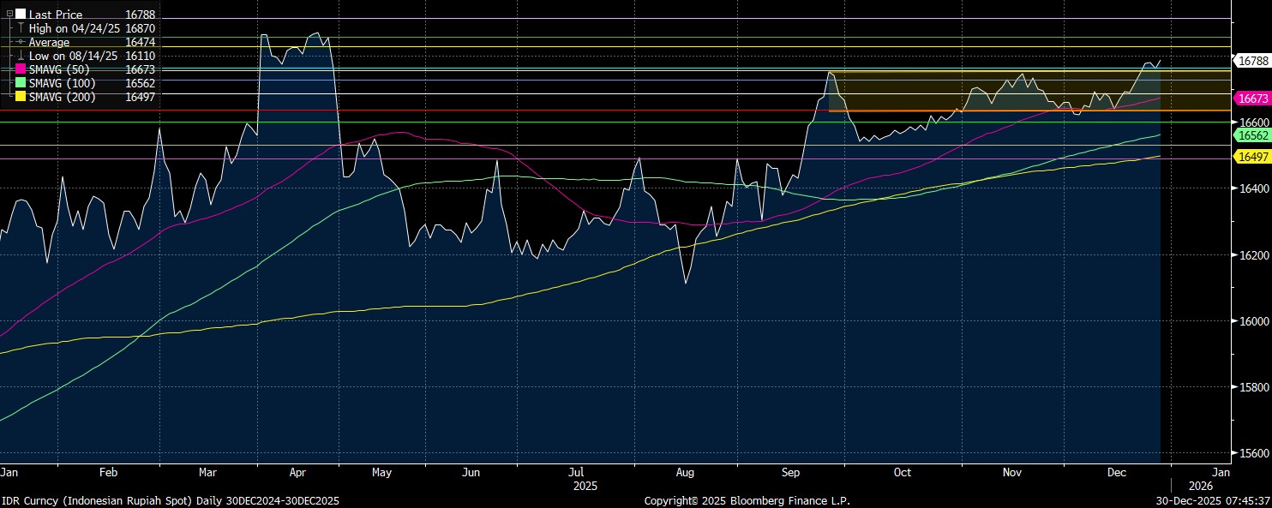Select the High on 04/24/25 legend entry
Viewport: 1272px width, 508px height.
pyautogui.click(x=73, y=28)
